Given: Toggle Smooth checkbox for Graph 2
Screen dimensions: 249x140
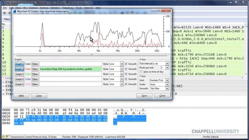Looking at the screenshot, I should [126, 69].
